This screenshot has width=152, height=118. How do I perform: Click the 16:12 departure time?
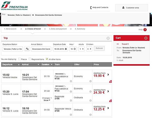(6, 108)
